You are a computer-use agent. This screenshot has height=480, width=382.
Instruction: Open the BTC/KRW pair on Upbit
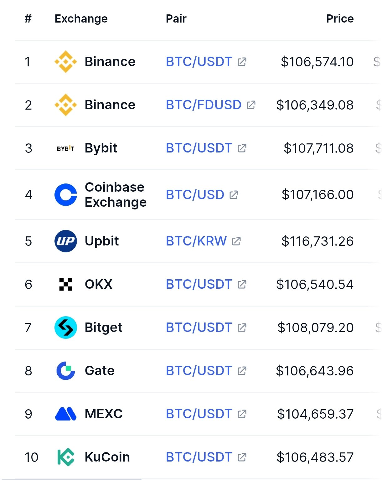pos(196,241)
